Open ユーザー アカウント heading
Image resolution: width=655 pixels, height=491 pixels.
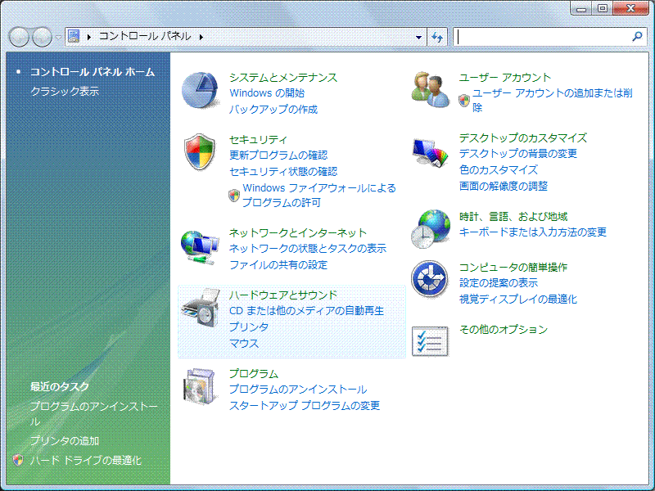pyautogui.click(x=505, y=77)
